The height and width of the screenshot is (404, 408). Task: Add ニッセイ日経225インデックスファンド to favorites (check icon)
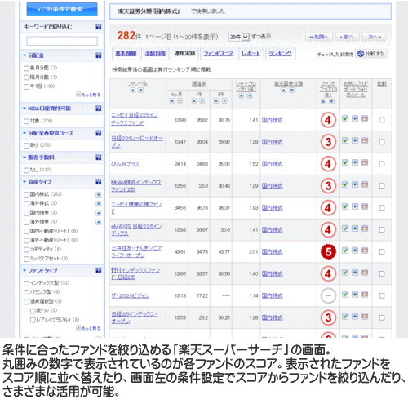click(x=345, y=118)
